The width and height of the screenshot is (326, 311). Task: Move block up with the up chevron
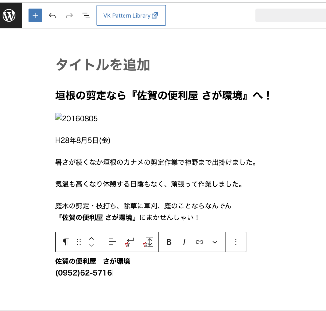click(91, 238)
